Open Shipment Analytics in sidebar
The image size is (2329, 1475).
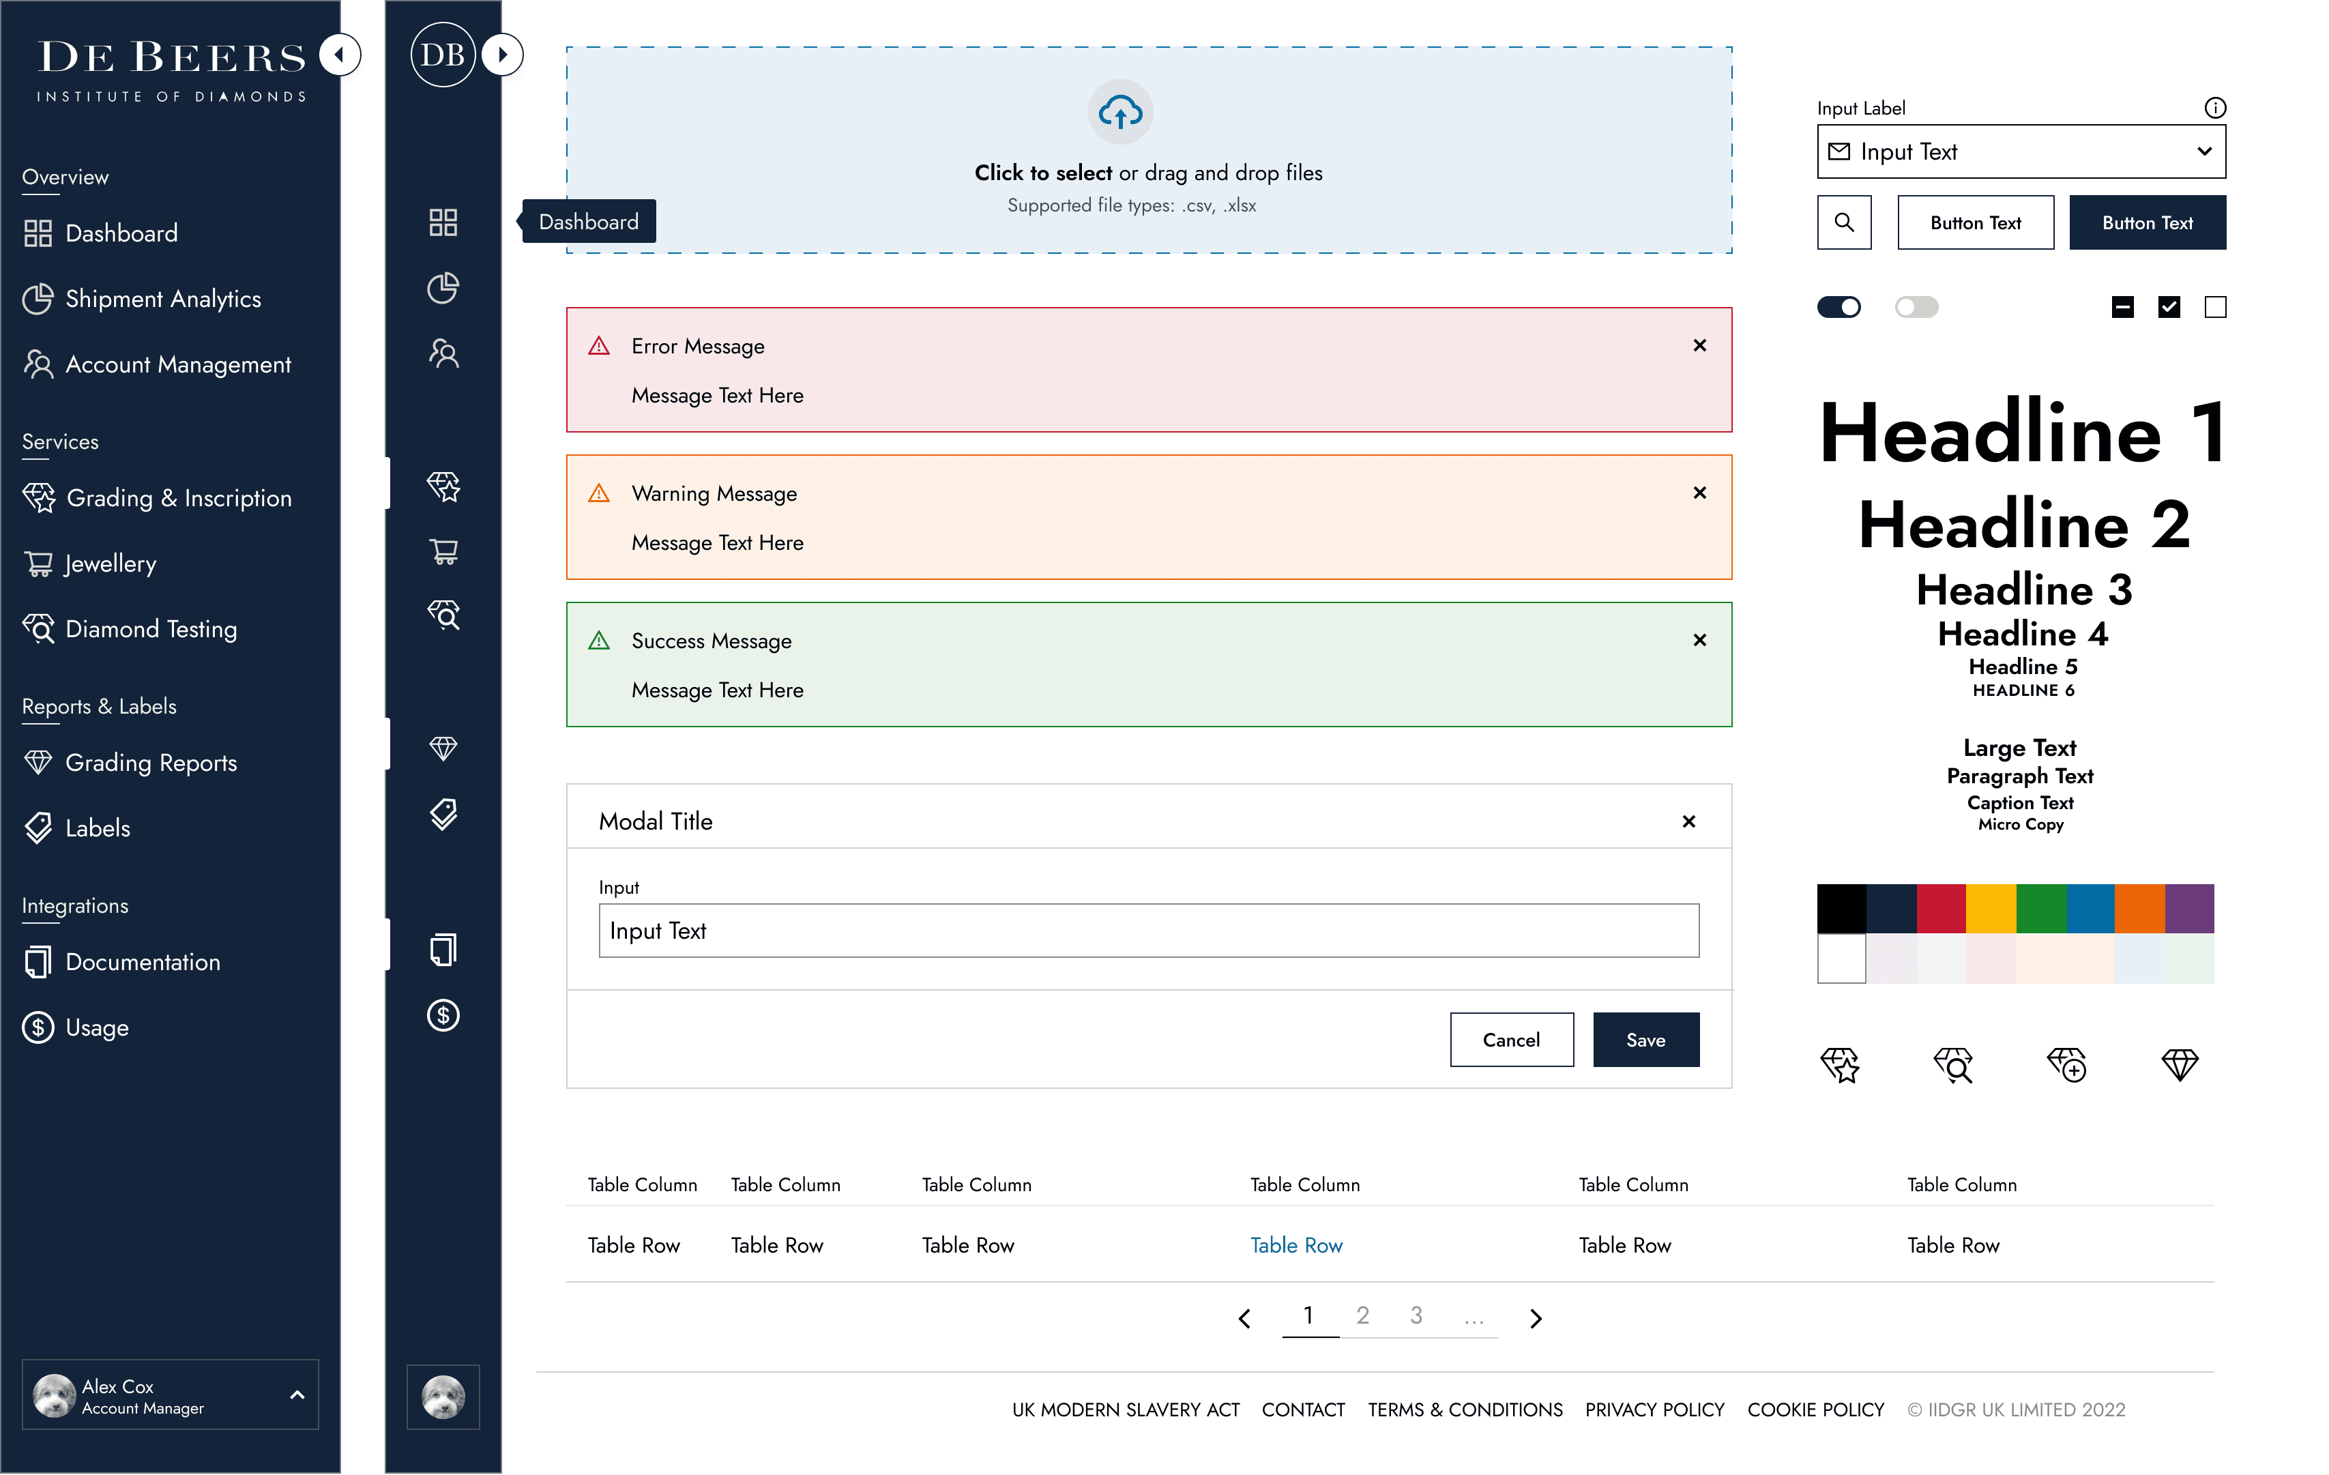pyautogui.click(x=162, y=299)
